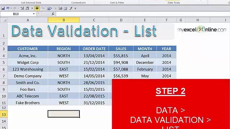230x129 pixels.
Task: Click the Increase Decimal icon
Action: tap(22, 8)
